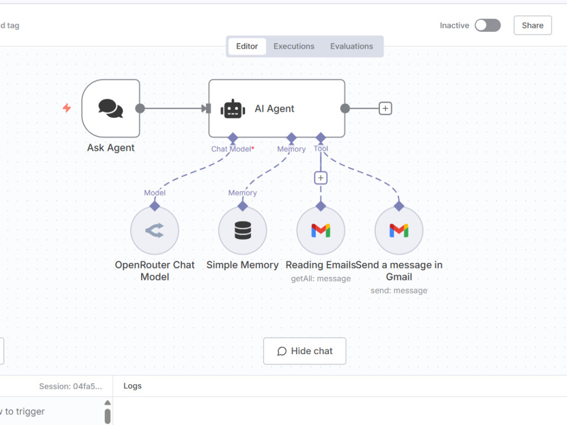Click the AI Agent Tool connector diamond

(x=321, y=138)
